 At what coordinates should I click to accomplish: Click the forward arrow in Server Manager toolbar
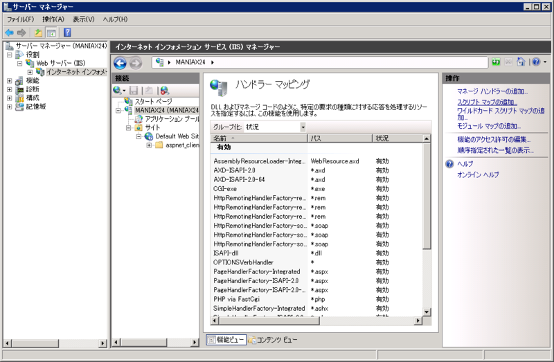21,33
